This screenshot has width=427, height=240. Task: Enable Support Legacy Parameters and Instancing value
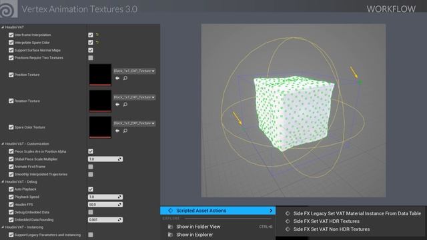(x=91, y=235)
